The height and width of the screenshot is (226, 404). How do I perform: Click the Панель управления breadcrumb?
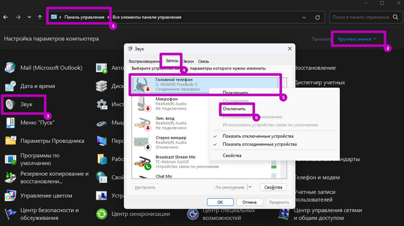coord(84,17)
